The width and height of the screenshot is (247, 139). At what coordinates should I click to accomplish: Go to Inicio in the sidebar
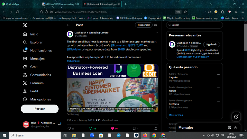pyautogui.click(x=31, y=34)
